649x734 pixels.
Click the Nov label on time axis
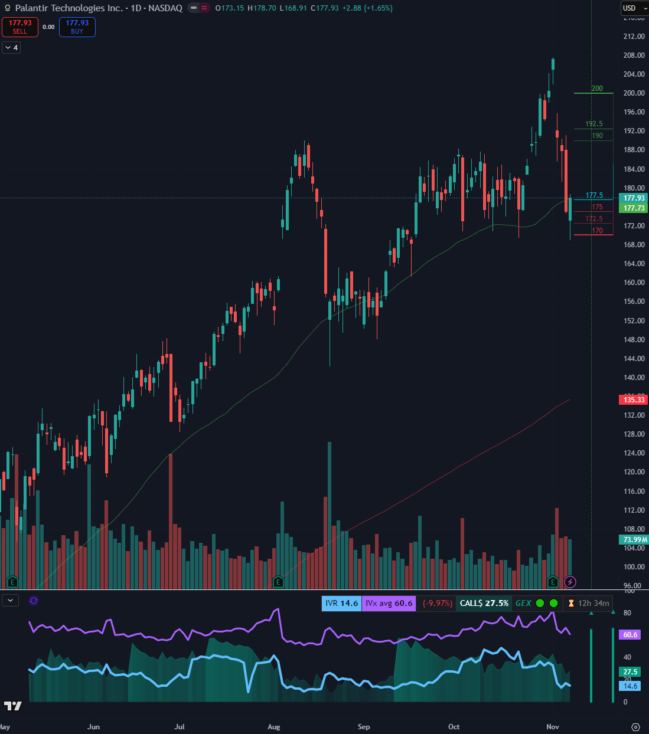tap(553, 727)
